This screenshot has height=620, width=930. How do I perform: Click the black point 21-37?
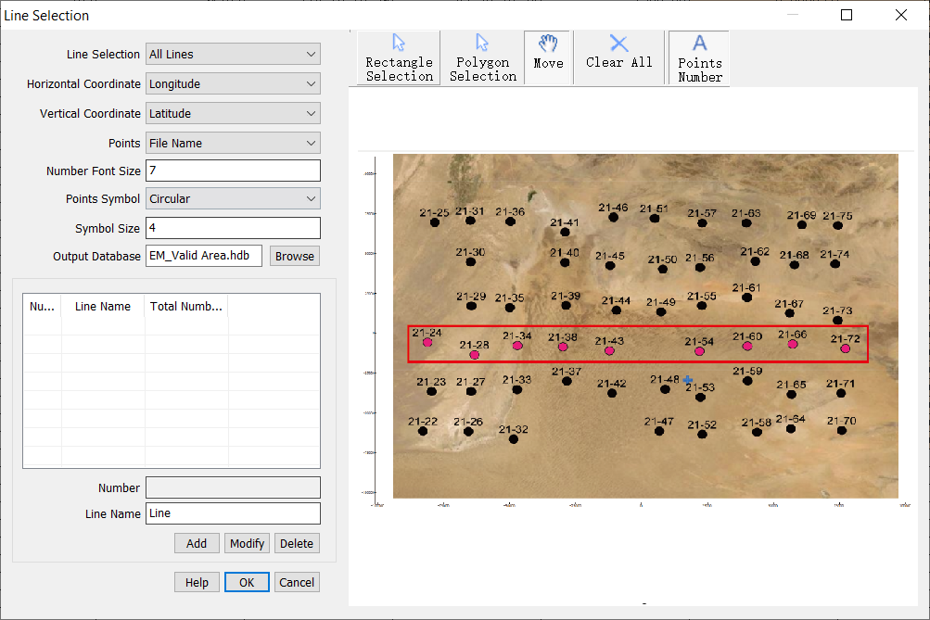[x=567, y=381]
